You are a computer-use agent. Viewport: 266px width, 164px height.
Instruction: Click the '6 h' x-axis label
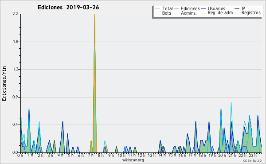[x=81, y=155]
